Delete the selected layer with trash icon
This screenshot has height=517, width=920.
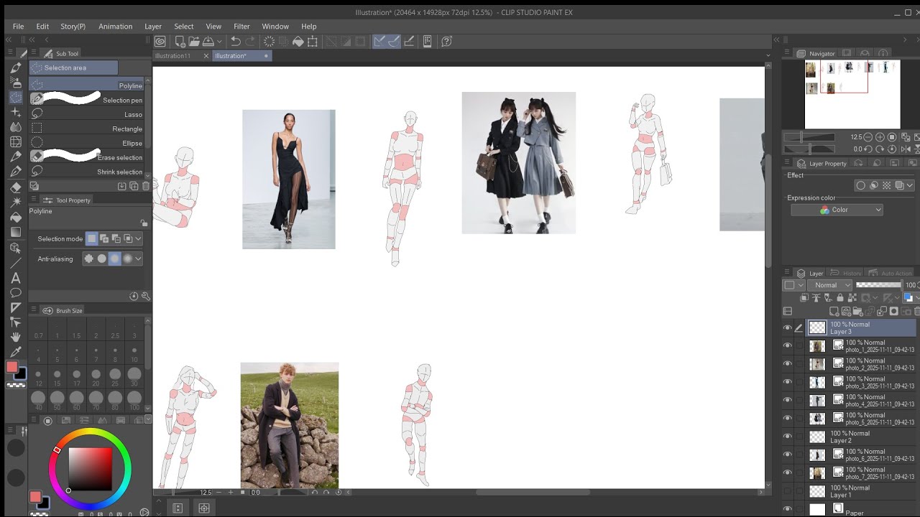coord(917,311)
